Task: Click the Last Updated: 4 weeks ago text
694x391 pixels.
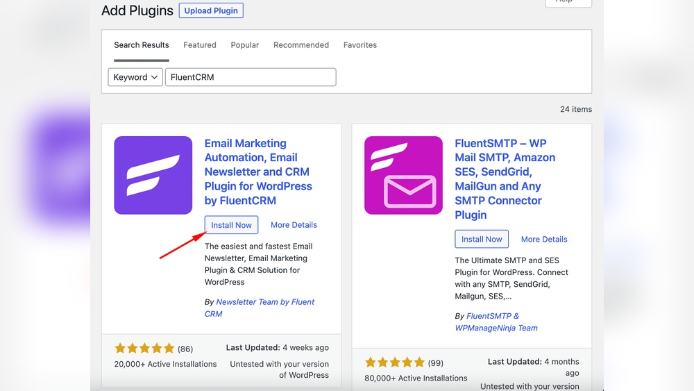Action: 278,348
